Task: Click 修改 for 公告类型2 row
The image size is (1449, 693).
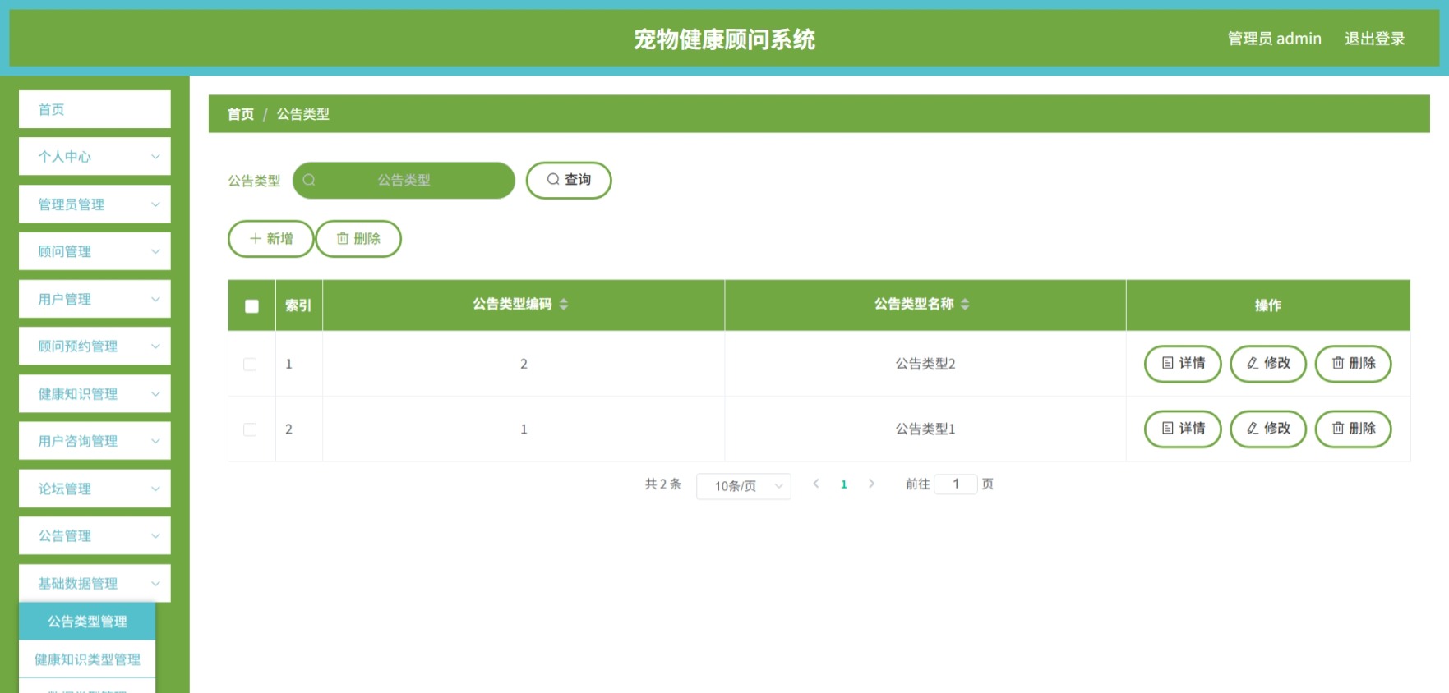Action: coord(1268,364)
